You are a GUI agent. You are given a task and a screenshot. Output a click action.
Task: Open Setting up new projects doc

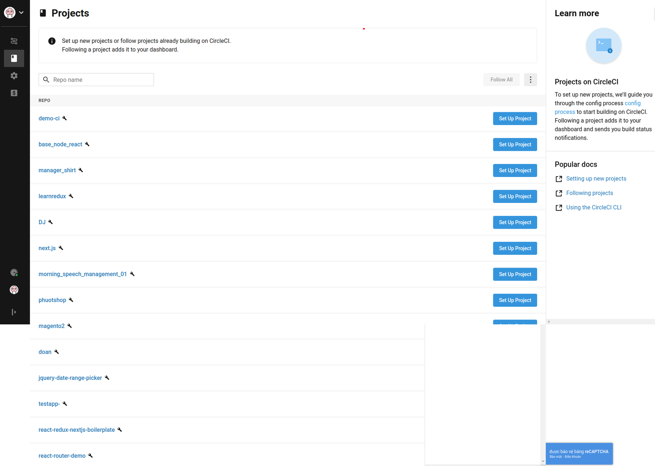tap(596, 179)
